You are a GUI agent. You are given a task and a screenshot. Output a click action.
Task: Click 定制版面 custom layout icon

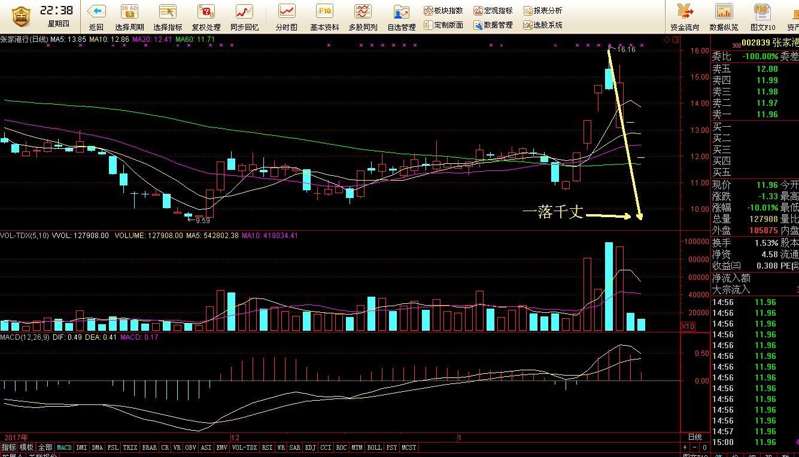coord(428,25)
